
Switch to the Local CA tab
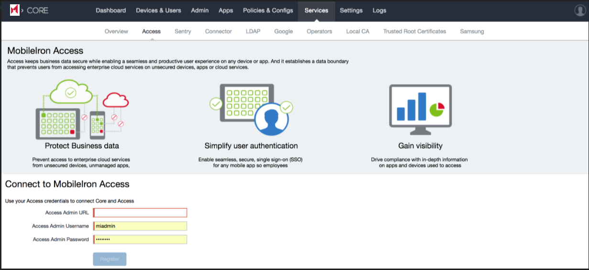(x=358, y=32)
